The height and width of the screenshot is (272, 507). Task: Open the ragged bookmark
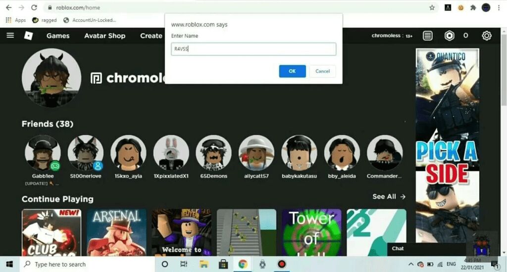coord(44,20)
